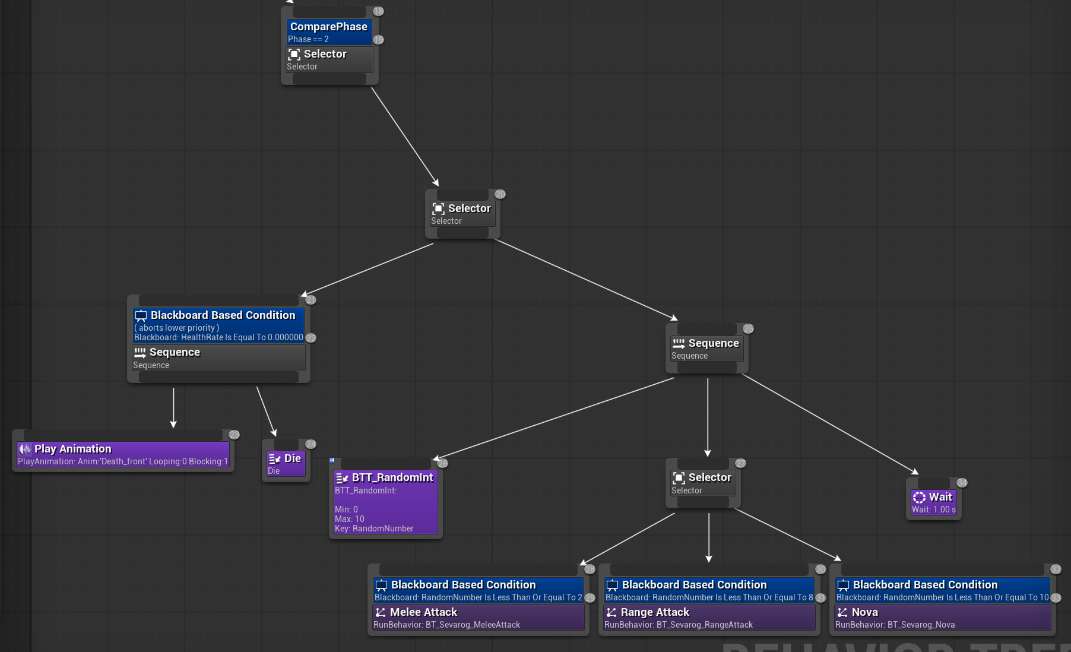
Task: Click the Selector node 27 icon
Action: coord(679,478)
